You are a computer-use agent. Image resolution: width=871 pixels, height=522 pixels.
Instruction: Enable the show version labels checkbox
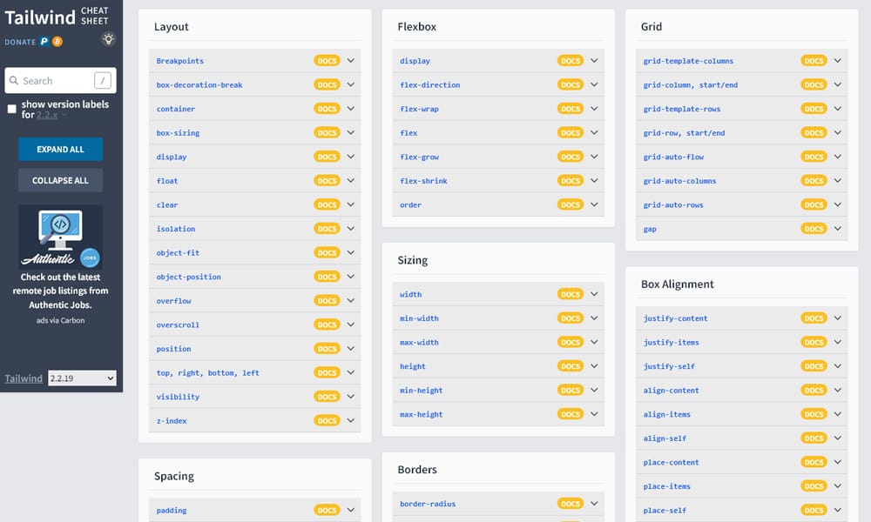point(11,109)
